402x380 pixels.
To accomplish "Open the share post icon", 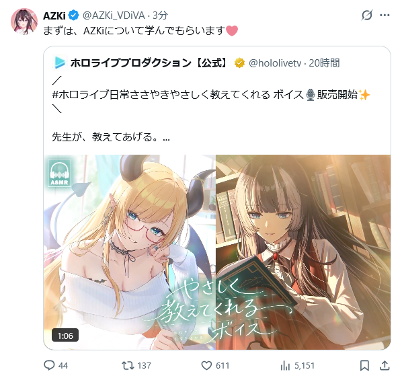I will pos(385,365).
